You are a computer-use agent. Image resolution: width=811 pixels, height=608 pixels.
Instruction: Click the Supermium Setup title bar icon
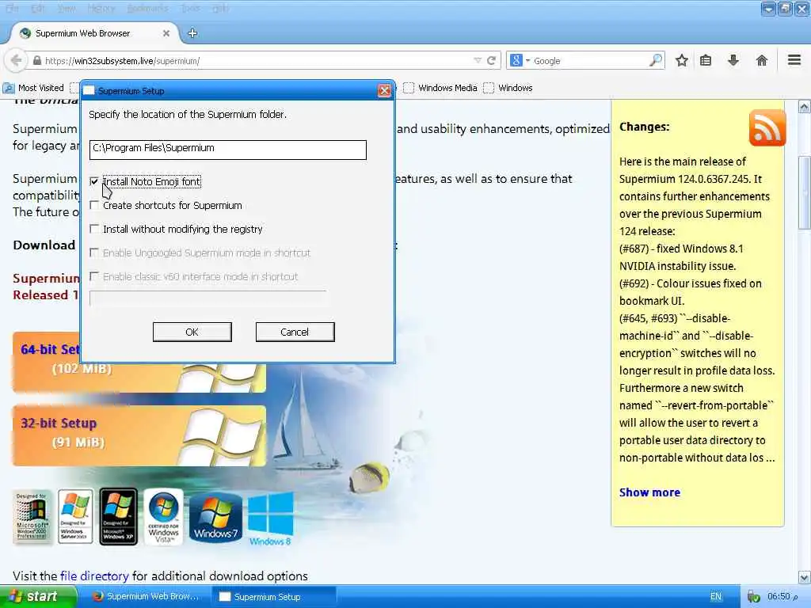(89, 90)
